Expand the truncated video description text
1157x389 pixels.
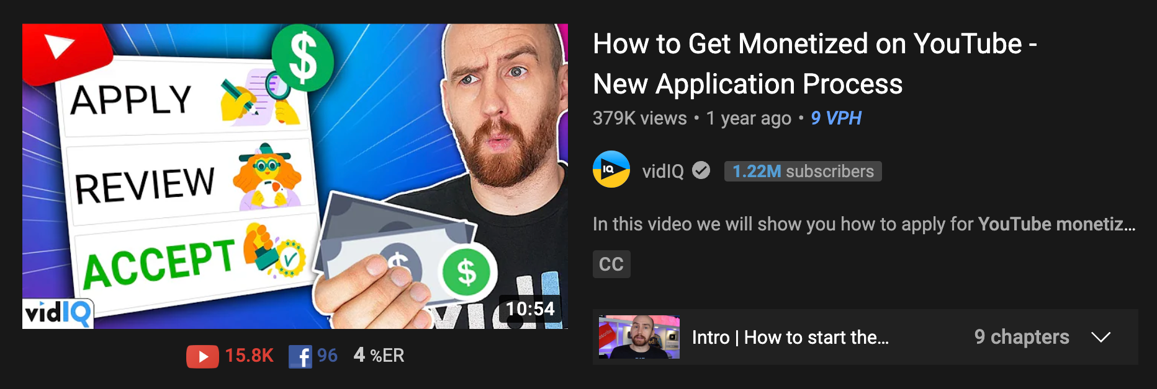864,224
